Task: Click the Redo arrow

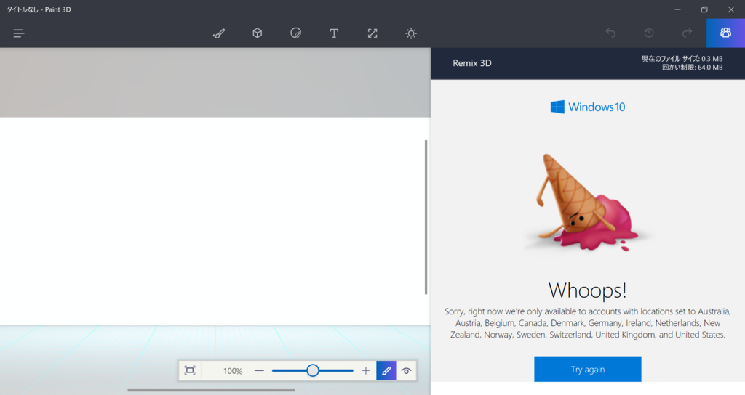Action: (687, 33)
